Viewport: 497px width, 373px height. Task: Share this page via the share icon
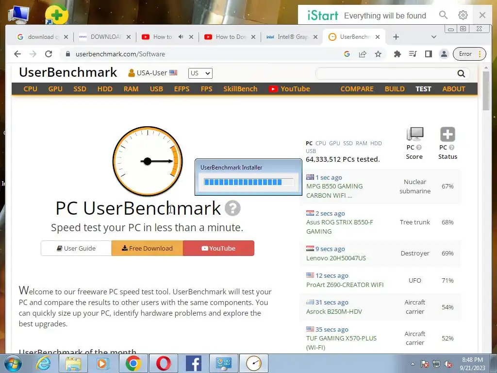(x=363, y=54)
